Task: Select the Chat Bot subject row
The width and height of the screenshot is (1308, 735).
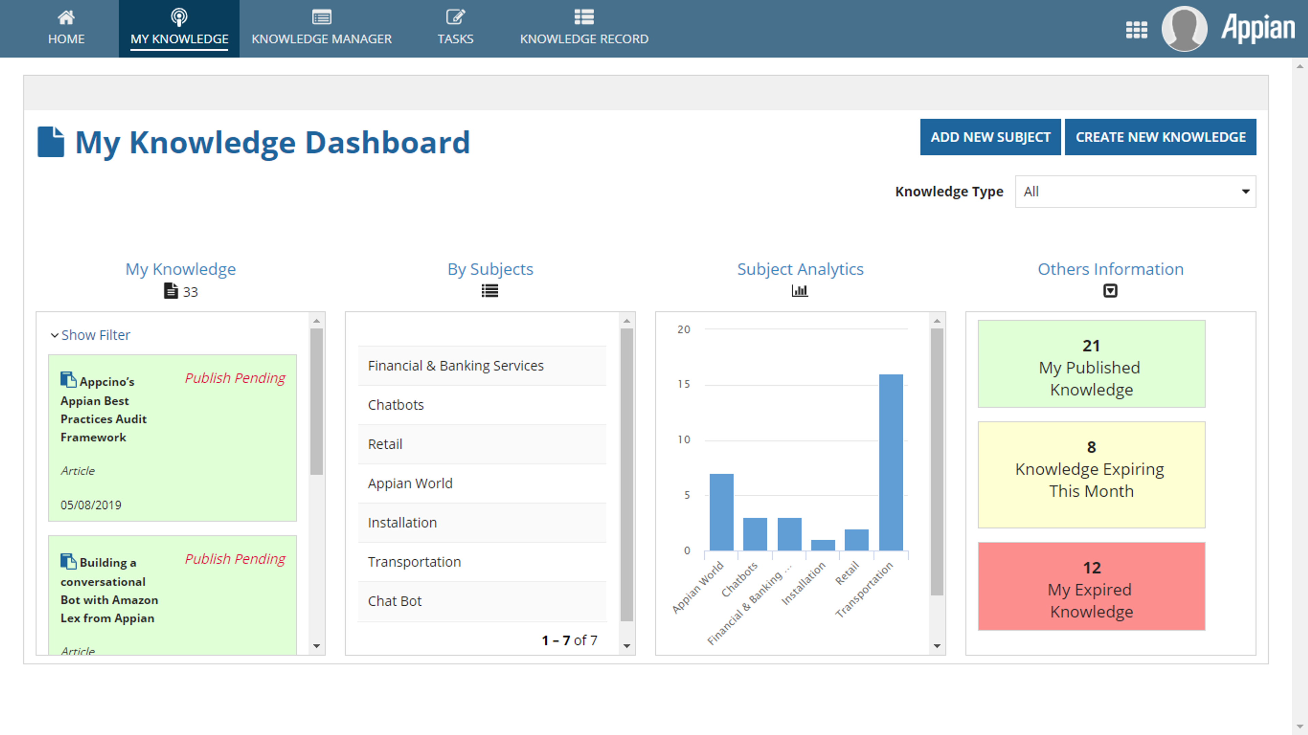Action: point(482,601)
